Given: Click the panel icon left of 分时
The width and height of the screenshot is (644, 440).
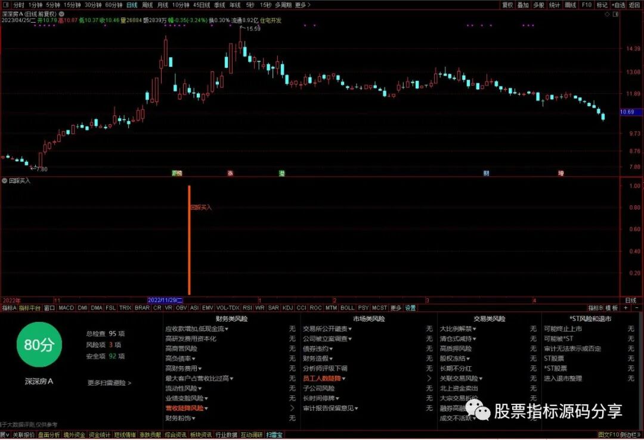Looking at the screenshot, I should pyautogui.click(x=6, y=5).
